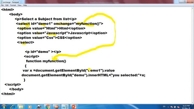
Task: Click the '<p id="demo" ></p>' line
Action: [43, 52]
